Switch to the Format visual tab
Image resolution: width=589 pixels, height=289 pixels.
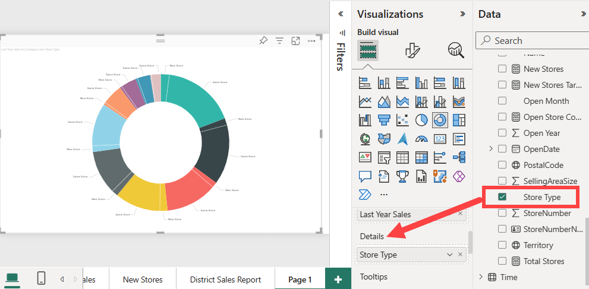pos(413,50)
